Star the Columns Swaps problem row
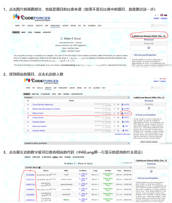This screenshot has width=172, height=203. [x=118, y=130]
